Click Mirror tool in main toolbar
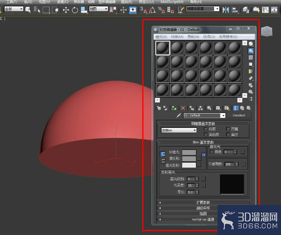The width and height of the screenshot is (281, 235). [x=226, y=10]
